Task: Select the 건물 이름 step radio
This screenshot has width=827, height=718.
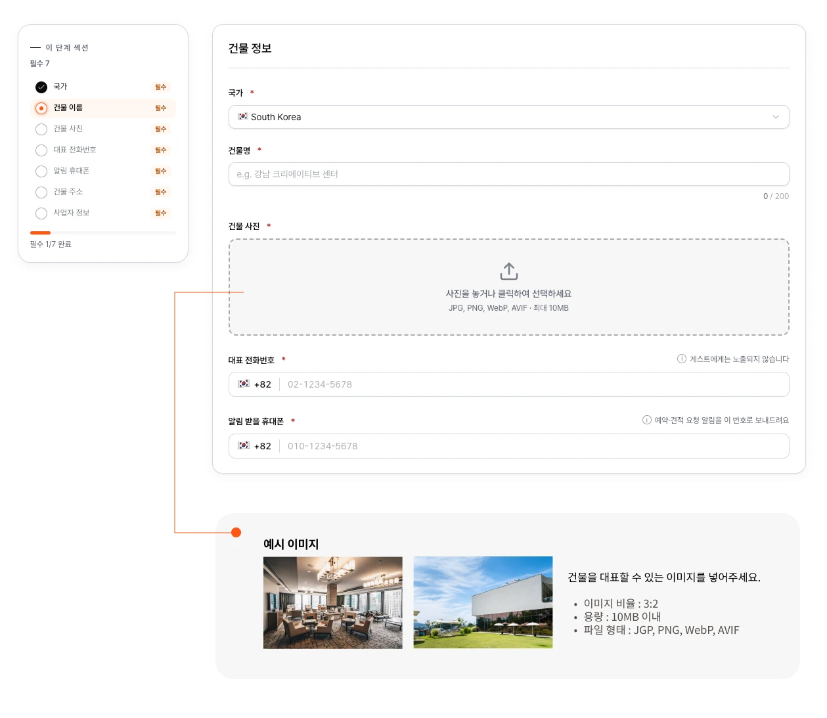Action: (x=41, y=108)
